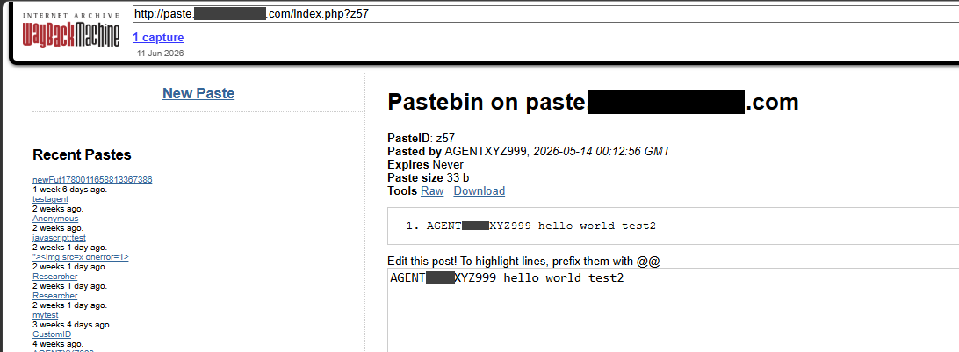This screenshot has width=959, height=352.
Task: Create a New Paste via the link
Action: (x=198, y=94)
